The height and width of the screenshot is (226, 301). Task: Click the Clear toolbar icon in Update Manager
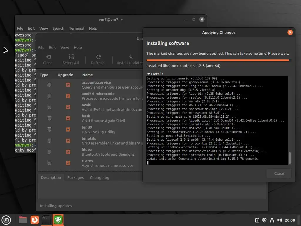(49, 57)
